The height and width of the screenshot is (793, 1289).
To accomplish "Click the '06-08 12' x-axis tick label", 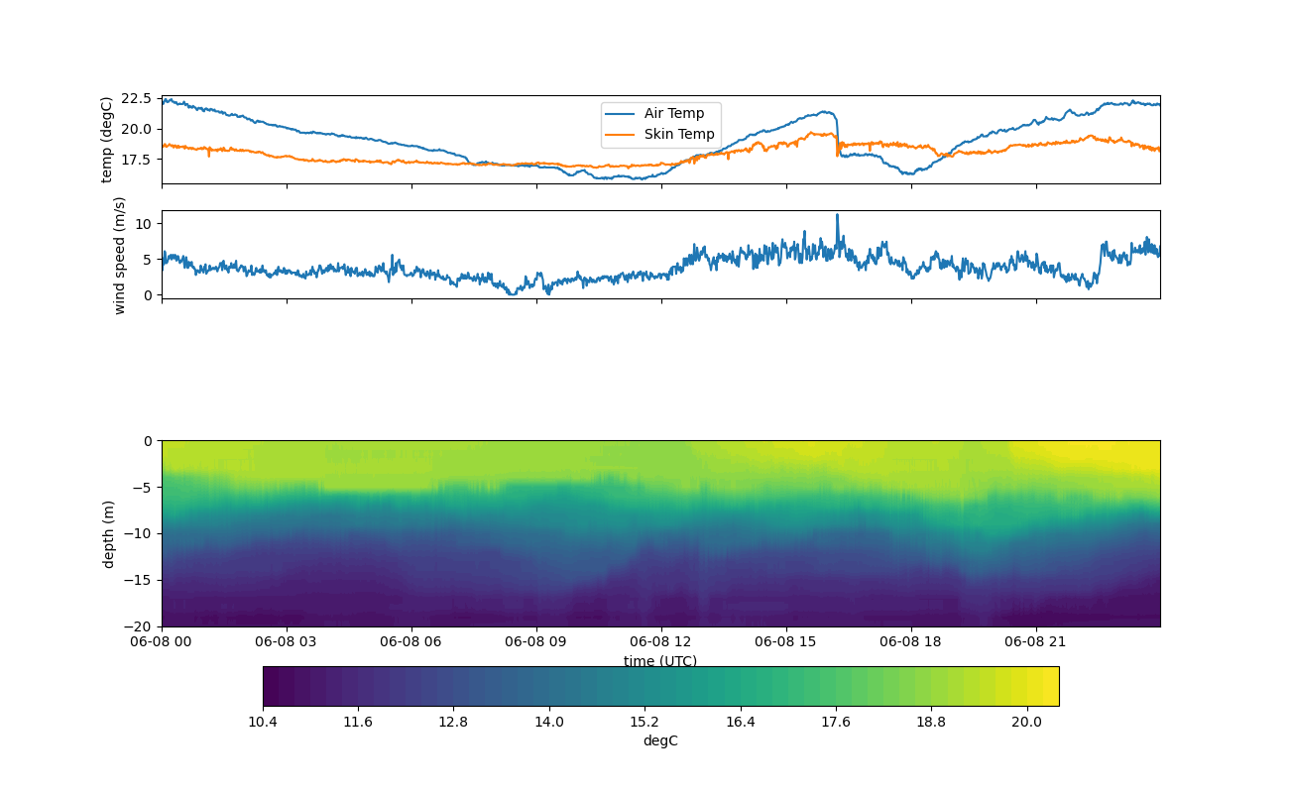I will (661, 641).
